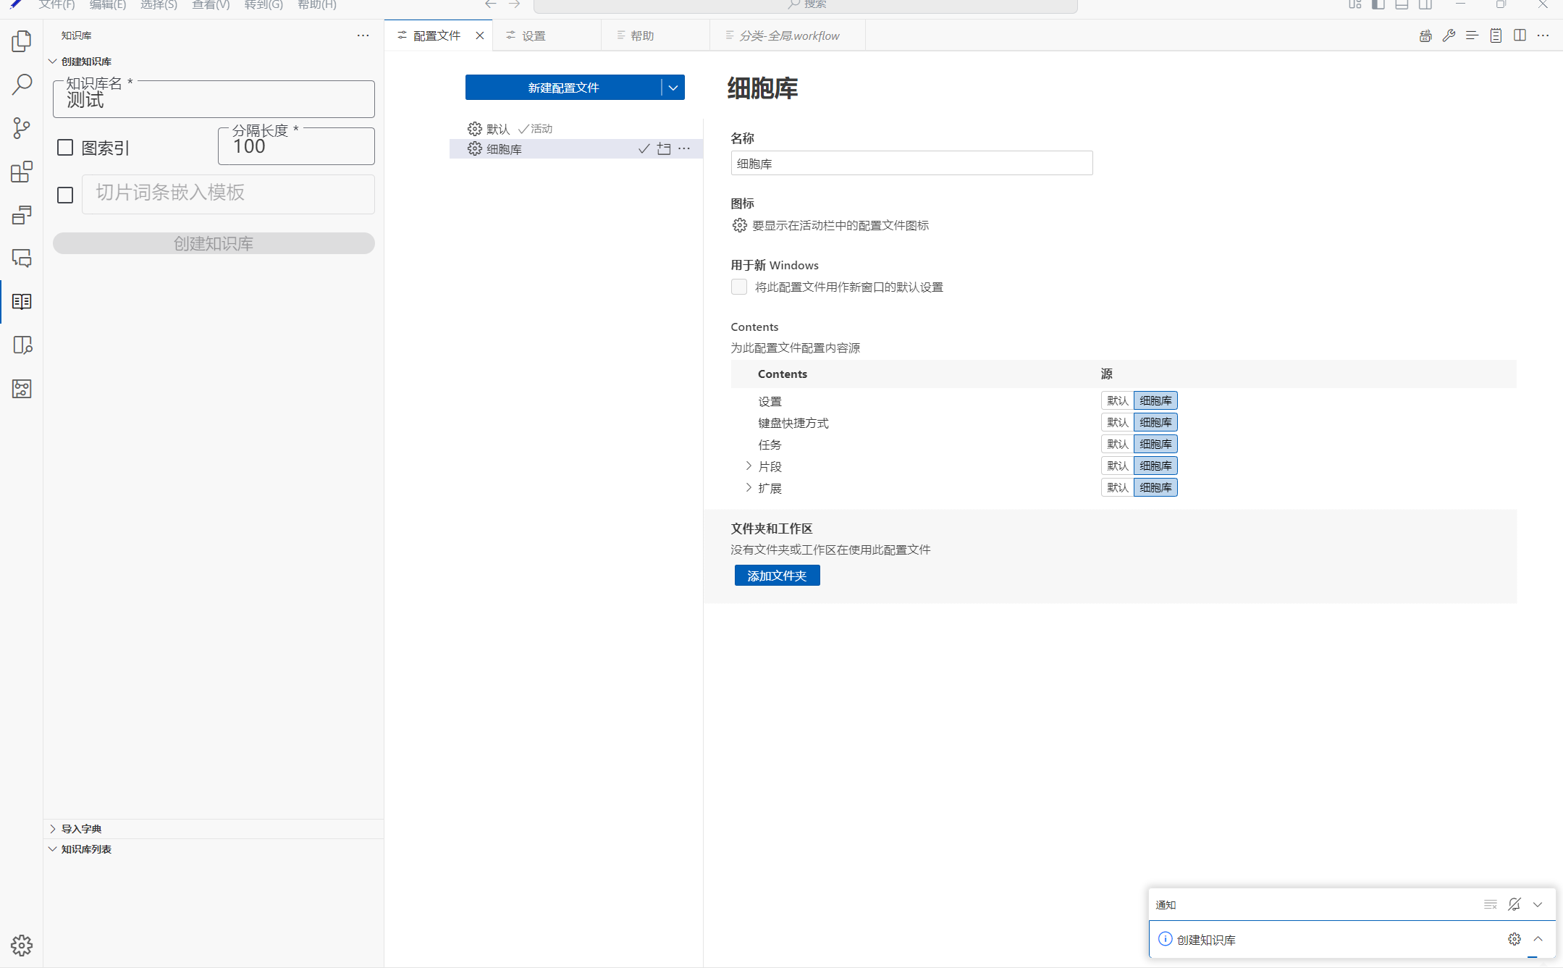Image resolution: width=1563 pixels, height=968 pixels.
Task: Click the wrench icon in editor toolbar
Action: point(1449,35)
